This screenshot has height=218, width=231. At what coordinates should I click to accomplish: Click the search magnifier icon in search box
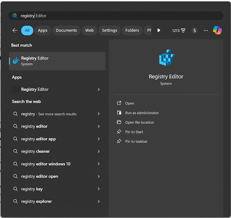[x=14, y=16]
